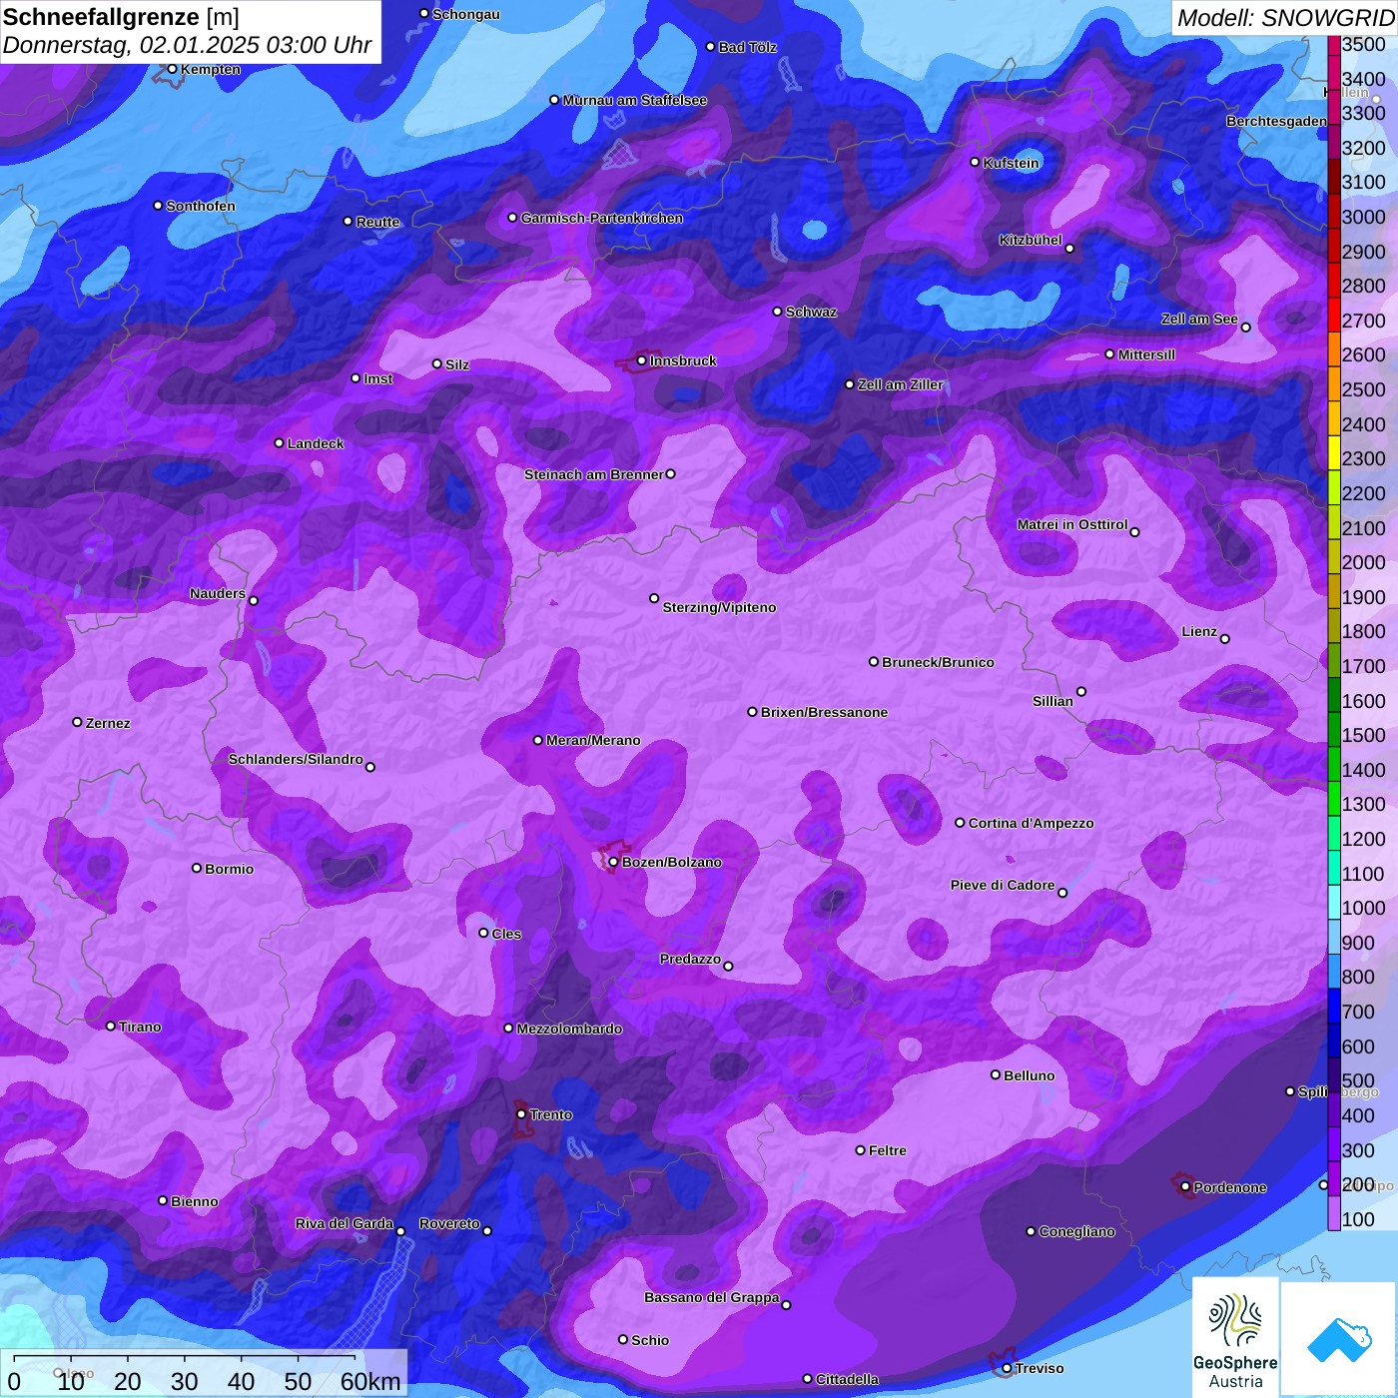Click the Riva del Garda label
The image size is (1398, 1398).
coord(345,1223)
